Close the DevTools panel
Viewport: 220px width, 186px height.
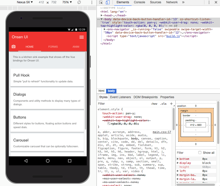[x=216, y=2]
